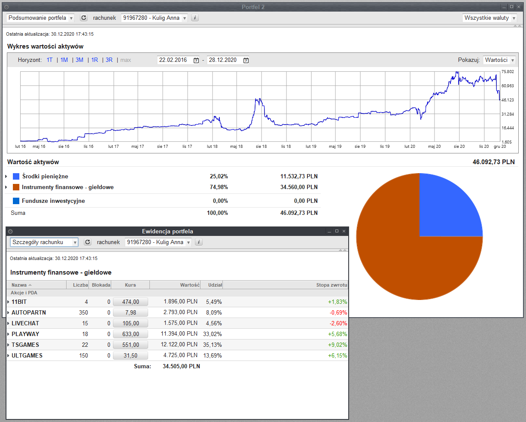Image resolution: width=526 pixels, height=422 pixels.
Task: Click the blue Środki pieniężne color swatch
Action: (x=16, y=176)
